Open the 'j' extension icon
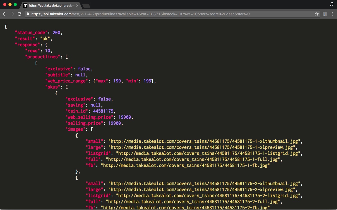 click(x=325, y=14)
